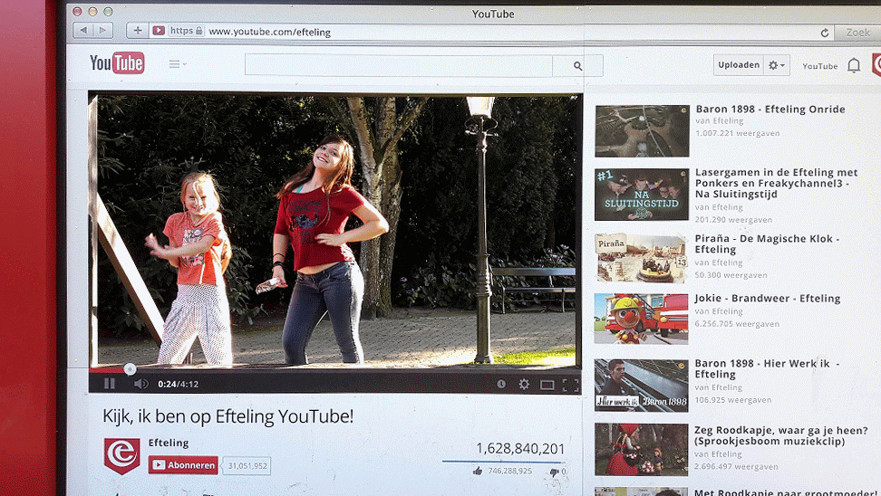Click the thumbs up like icon
This screenshot has height=496, width=881.
[478, 471]
